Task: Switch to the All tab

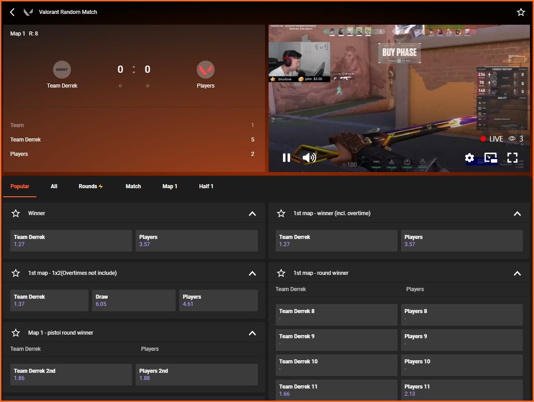Action: tap(54, 186)
